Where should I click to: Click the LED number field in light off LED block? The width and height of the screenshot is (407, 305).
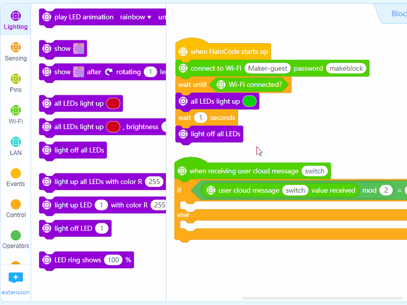(x=102, y=228)
